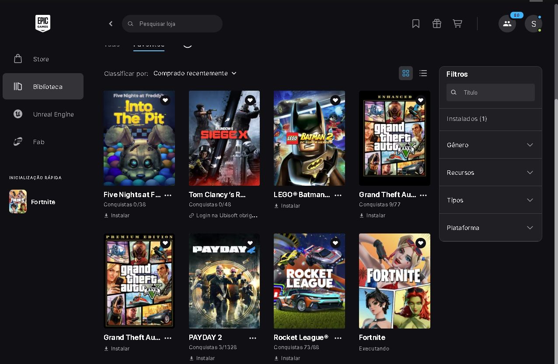Viewport: 558px width, 364px height.
Task: Expand Tipos filter section
Action: point(490,200)
